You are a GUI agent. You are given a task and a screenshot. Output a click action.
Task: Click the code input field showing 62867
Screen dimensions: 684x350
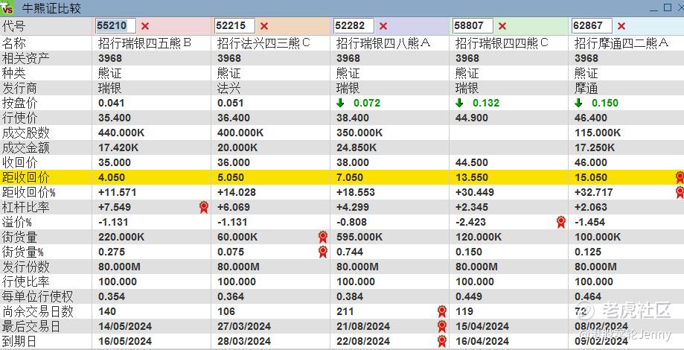tap(592, 26)
